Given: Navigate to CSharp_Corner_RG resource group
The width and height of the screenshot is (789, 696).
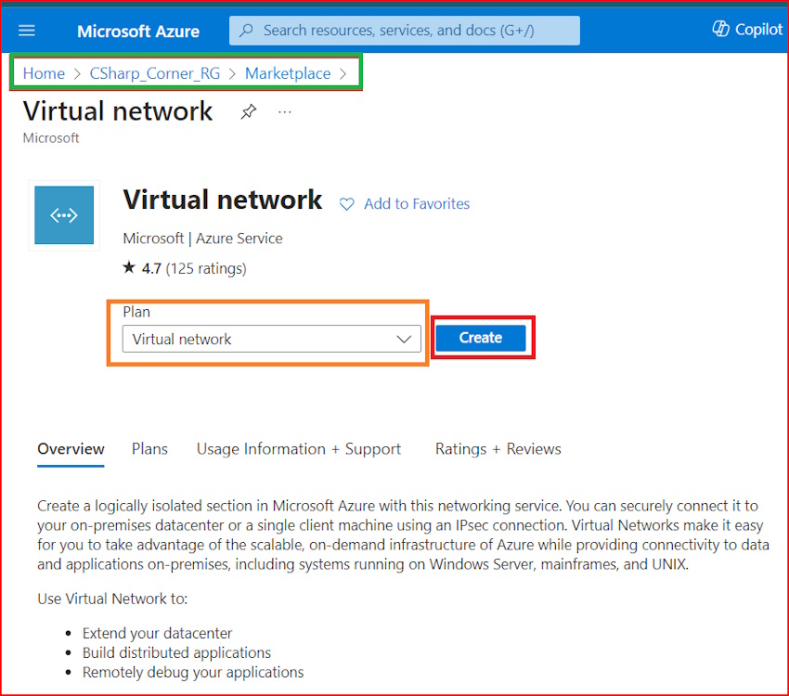Looking at the screenshot, I should coord(154,72).
